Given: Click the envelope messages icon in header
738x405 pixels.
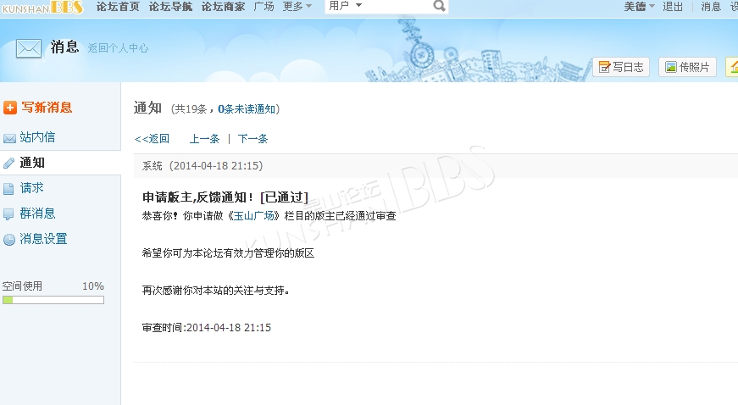Looking at the screenshot, I should (29, 48).
